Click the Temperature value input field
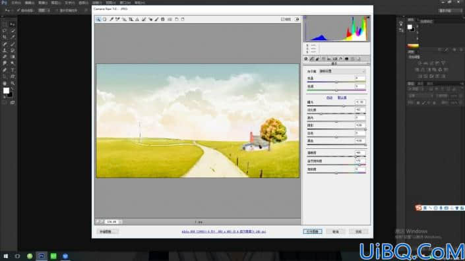Viewport: 465px width, 261px height. tap(360, 78)
